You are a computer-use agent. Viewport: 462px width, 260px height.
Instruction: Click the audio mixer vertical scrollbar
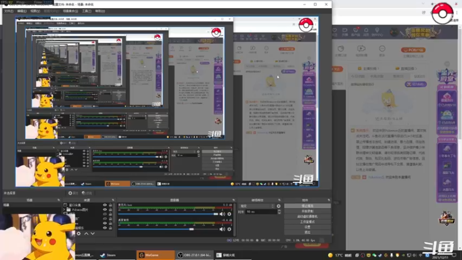(x=234, y=220)
